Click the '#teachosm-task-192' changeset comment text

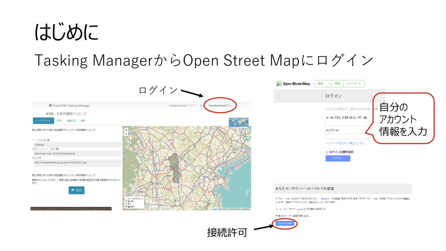tap(55, 154)
